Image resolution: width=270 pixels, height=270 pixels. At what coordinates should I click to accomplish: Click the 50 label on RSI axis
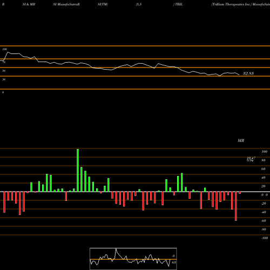tap(4, 71)
